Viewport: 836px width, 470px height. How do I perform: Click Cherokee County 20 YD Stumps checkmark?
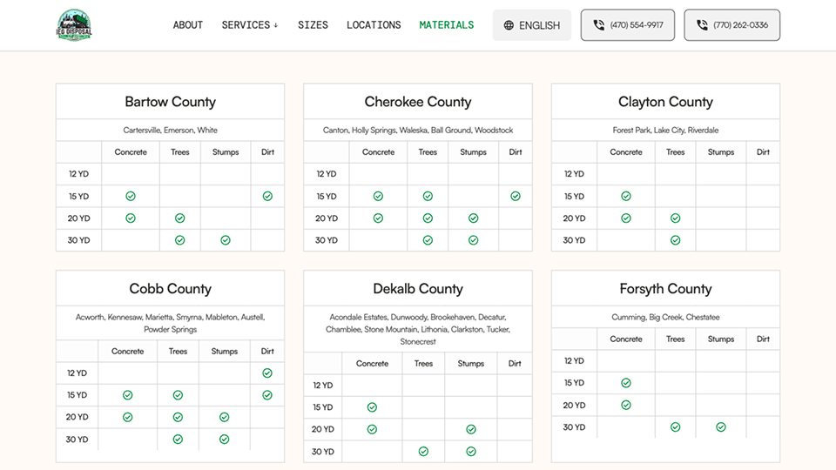tap(473, 218)
